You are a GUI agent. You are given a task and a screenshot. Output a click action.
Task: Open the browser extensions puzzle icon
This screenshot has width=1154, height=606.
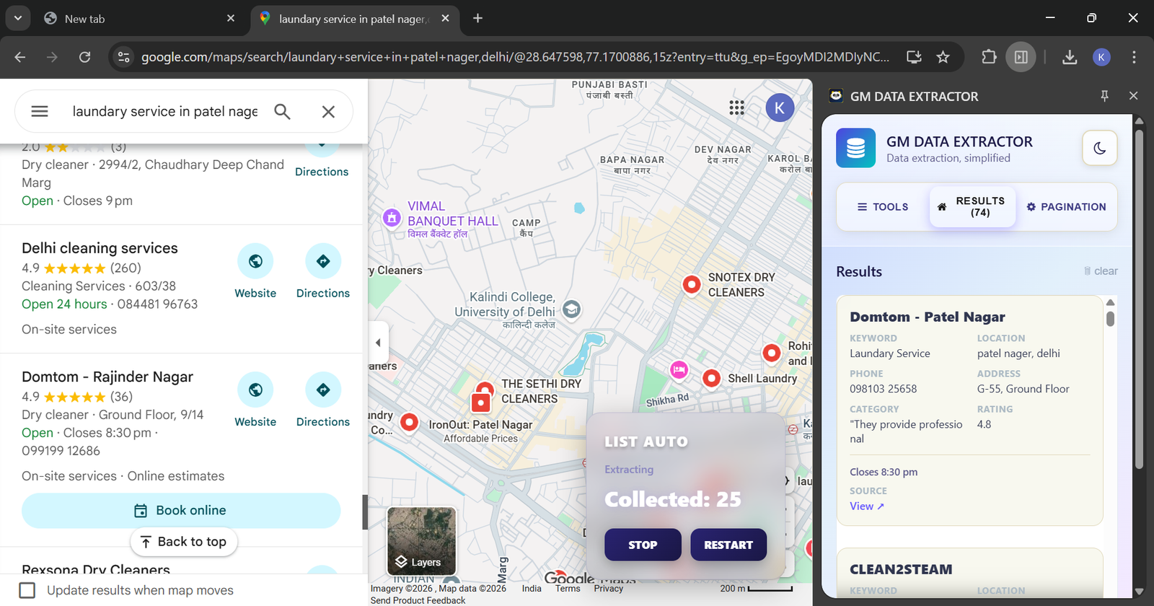989,57
